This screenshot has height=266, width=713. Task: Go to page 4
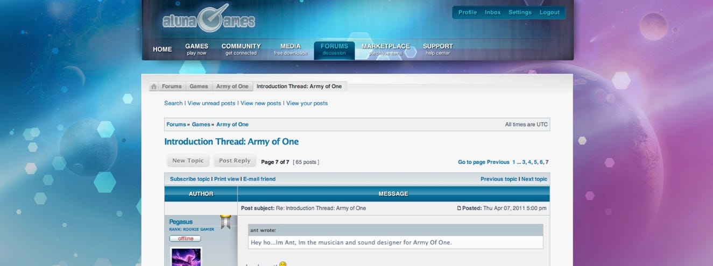[x=530, y=162]
